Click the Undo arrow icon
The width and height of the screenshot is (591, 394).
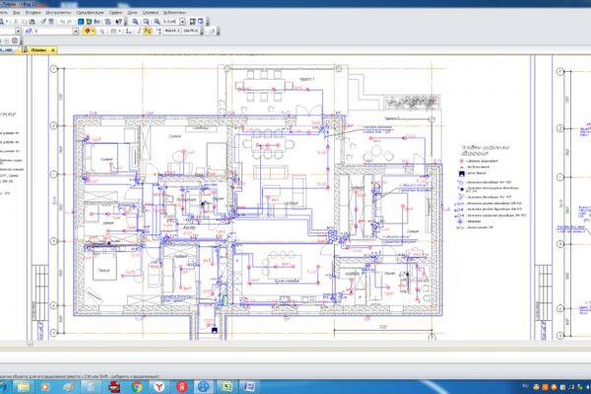coord(62,22)
